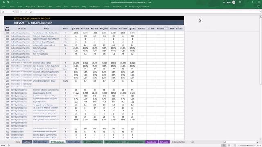Click the Tell me what you want search box
The width and height of the screenshot is (262, 147).
coord(139,7)
